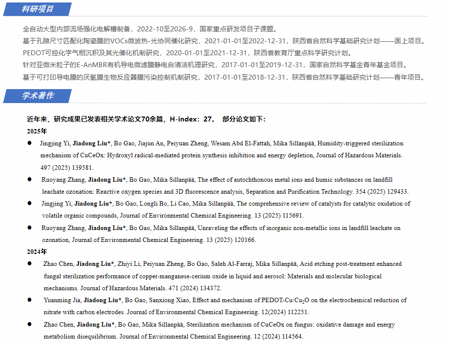This screenshot has width=449, height=344.
Task: Click the H-index: 27 summary line
Action: click(146, 119)
